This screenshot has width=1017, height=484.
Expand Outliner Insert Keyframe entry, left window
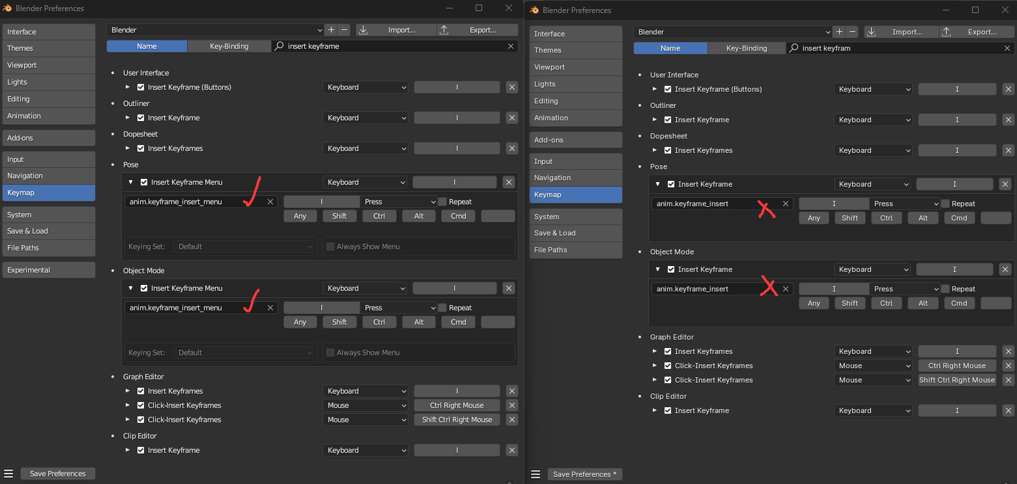(x=128, y=118)
